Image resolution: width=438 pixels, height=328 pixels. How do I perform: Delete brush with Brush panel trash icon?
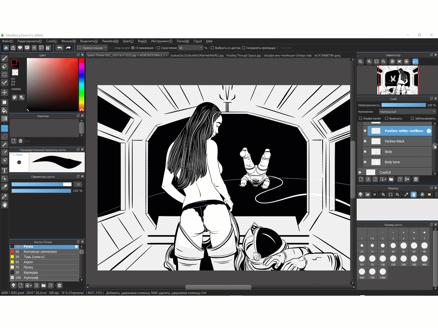click(x=59, y=285)
